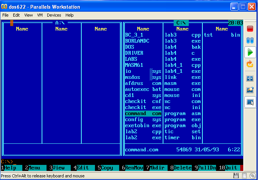Click the 7Mkdir function key button
Image resolution: width=258 pixels, height=180 pixels.
[157, 168]
